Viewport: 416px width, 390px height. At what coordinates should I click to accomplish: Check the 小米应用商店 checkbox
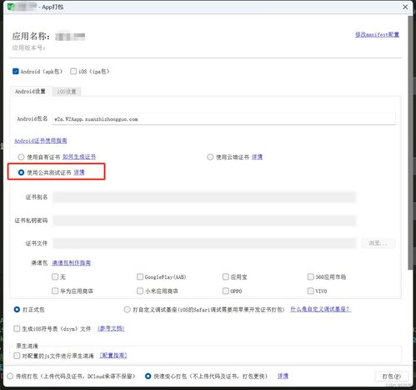tap(140, 291)
